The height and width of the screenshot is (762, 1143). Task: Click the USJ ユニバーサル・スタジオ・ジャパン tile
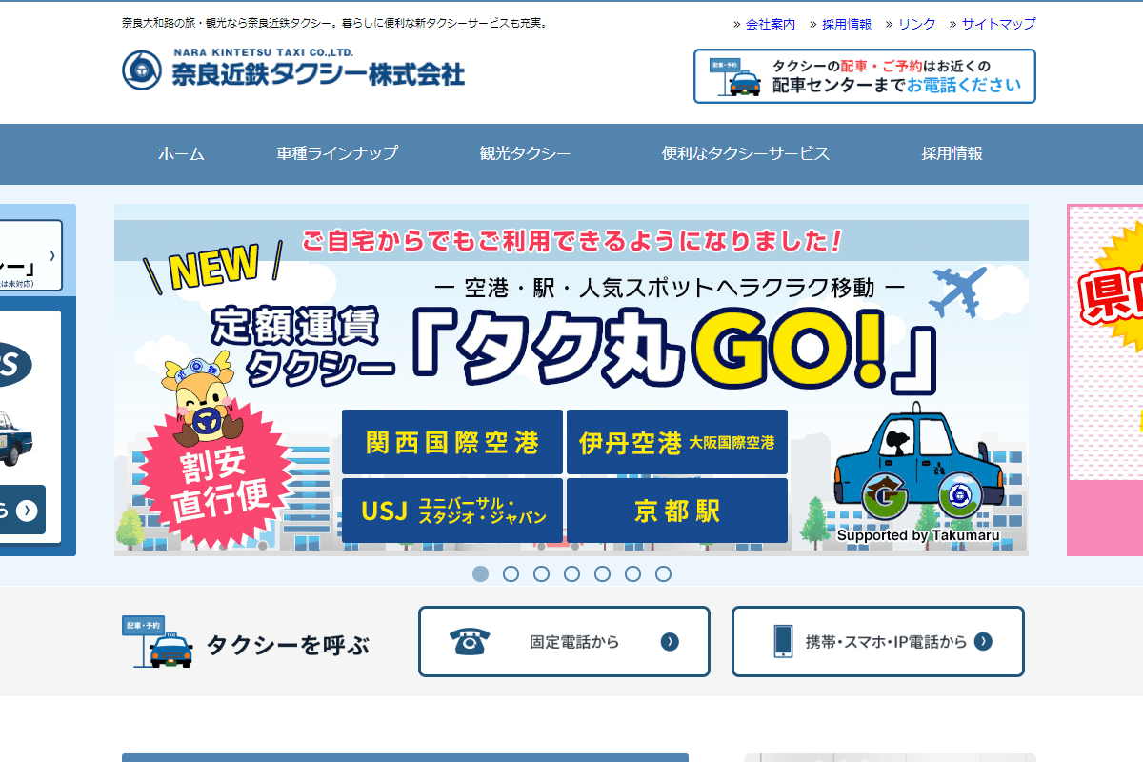pos(452,511)
